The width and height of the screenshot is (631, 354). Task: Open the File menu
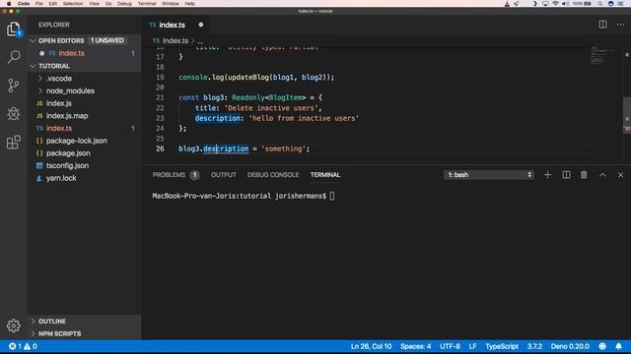39,4
